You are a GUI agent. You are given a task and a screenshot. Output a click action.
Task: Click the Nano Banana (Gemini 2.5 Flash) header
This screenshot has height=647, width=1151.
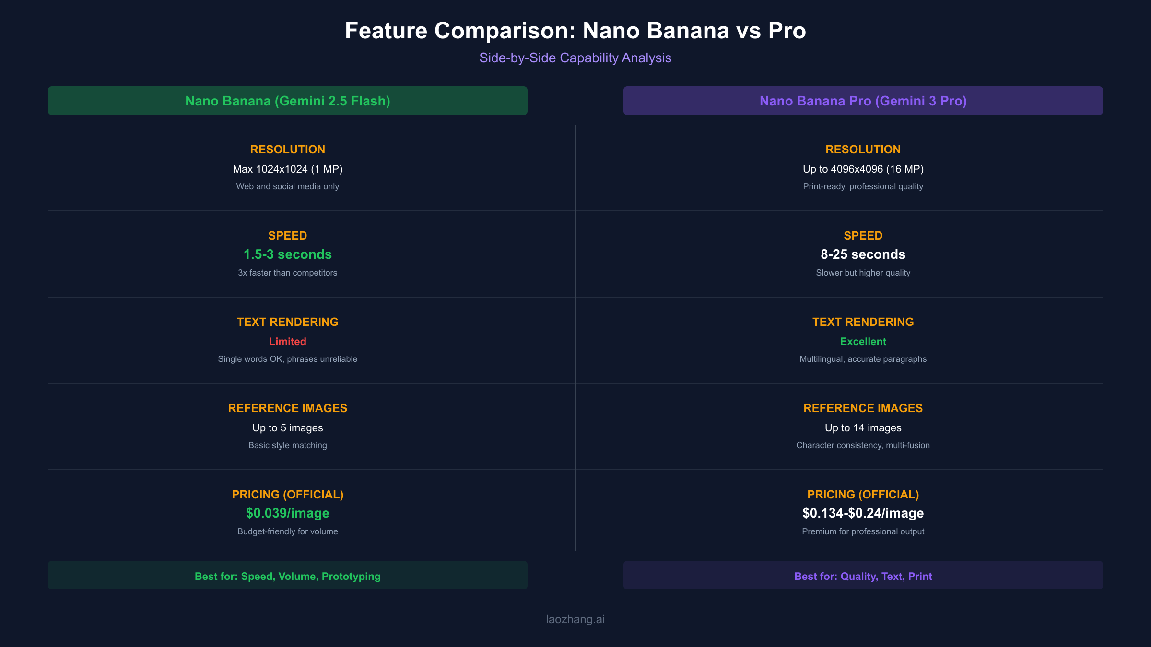tap(288, 101)
